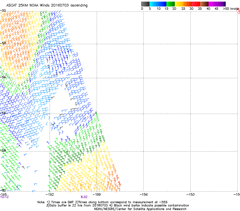
Task: Click the '-52' latitude axis label
Action: point(3,43)
